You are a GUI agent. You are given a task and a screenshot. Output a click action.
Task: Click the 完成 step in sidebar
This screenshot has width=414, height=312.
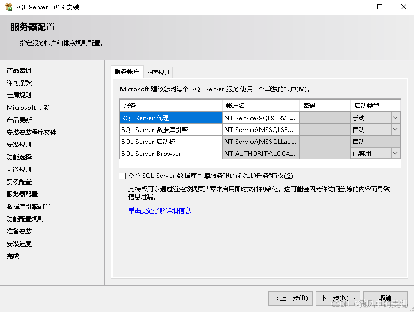(x=13, y=256)
